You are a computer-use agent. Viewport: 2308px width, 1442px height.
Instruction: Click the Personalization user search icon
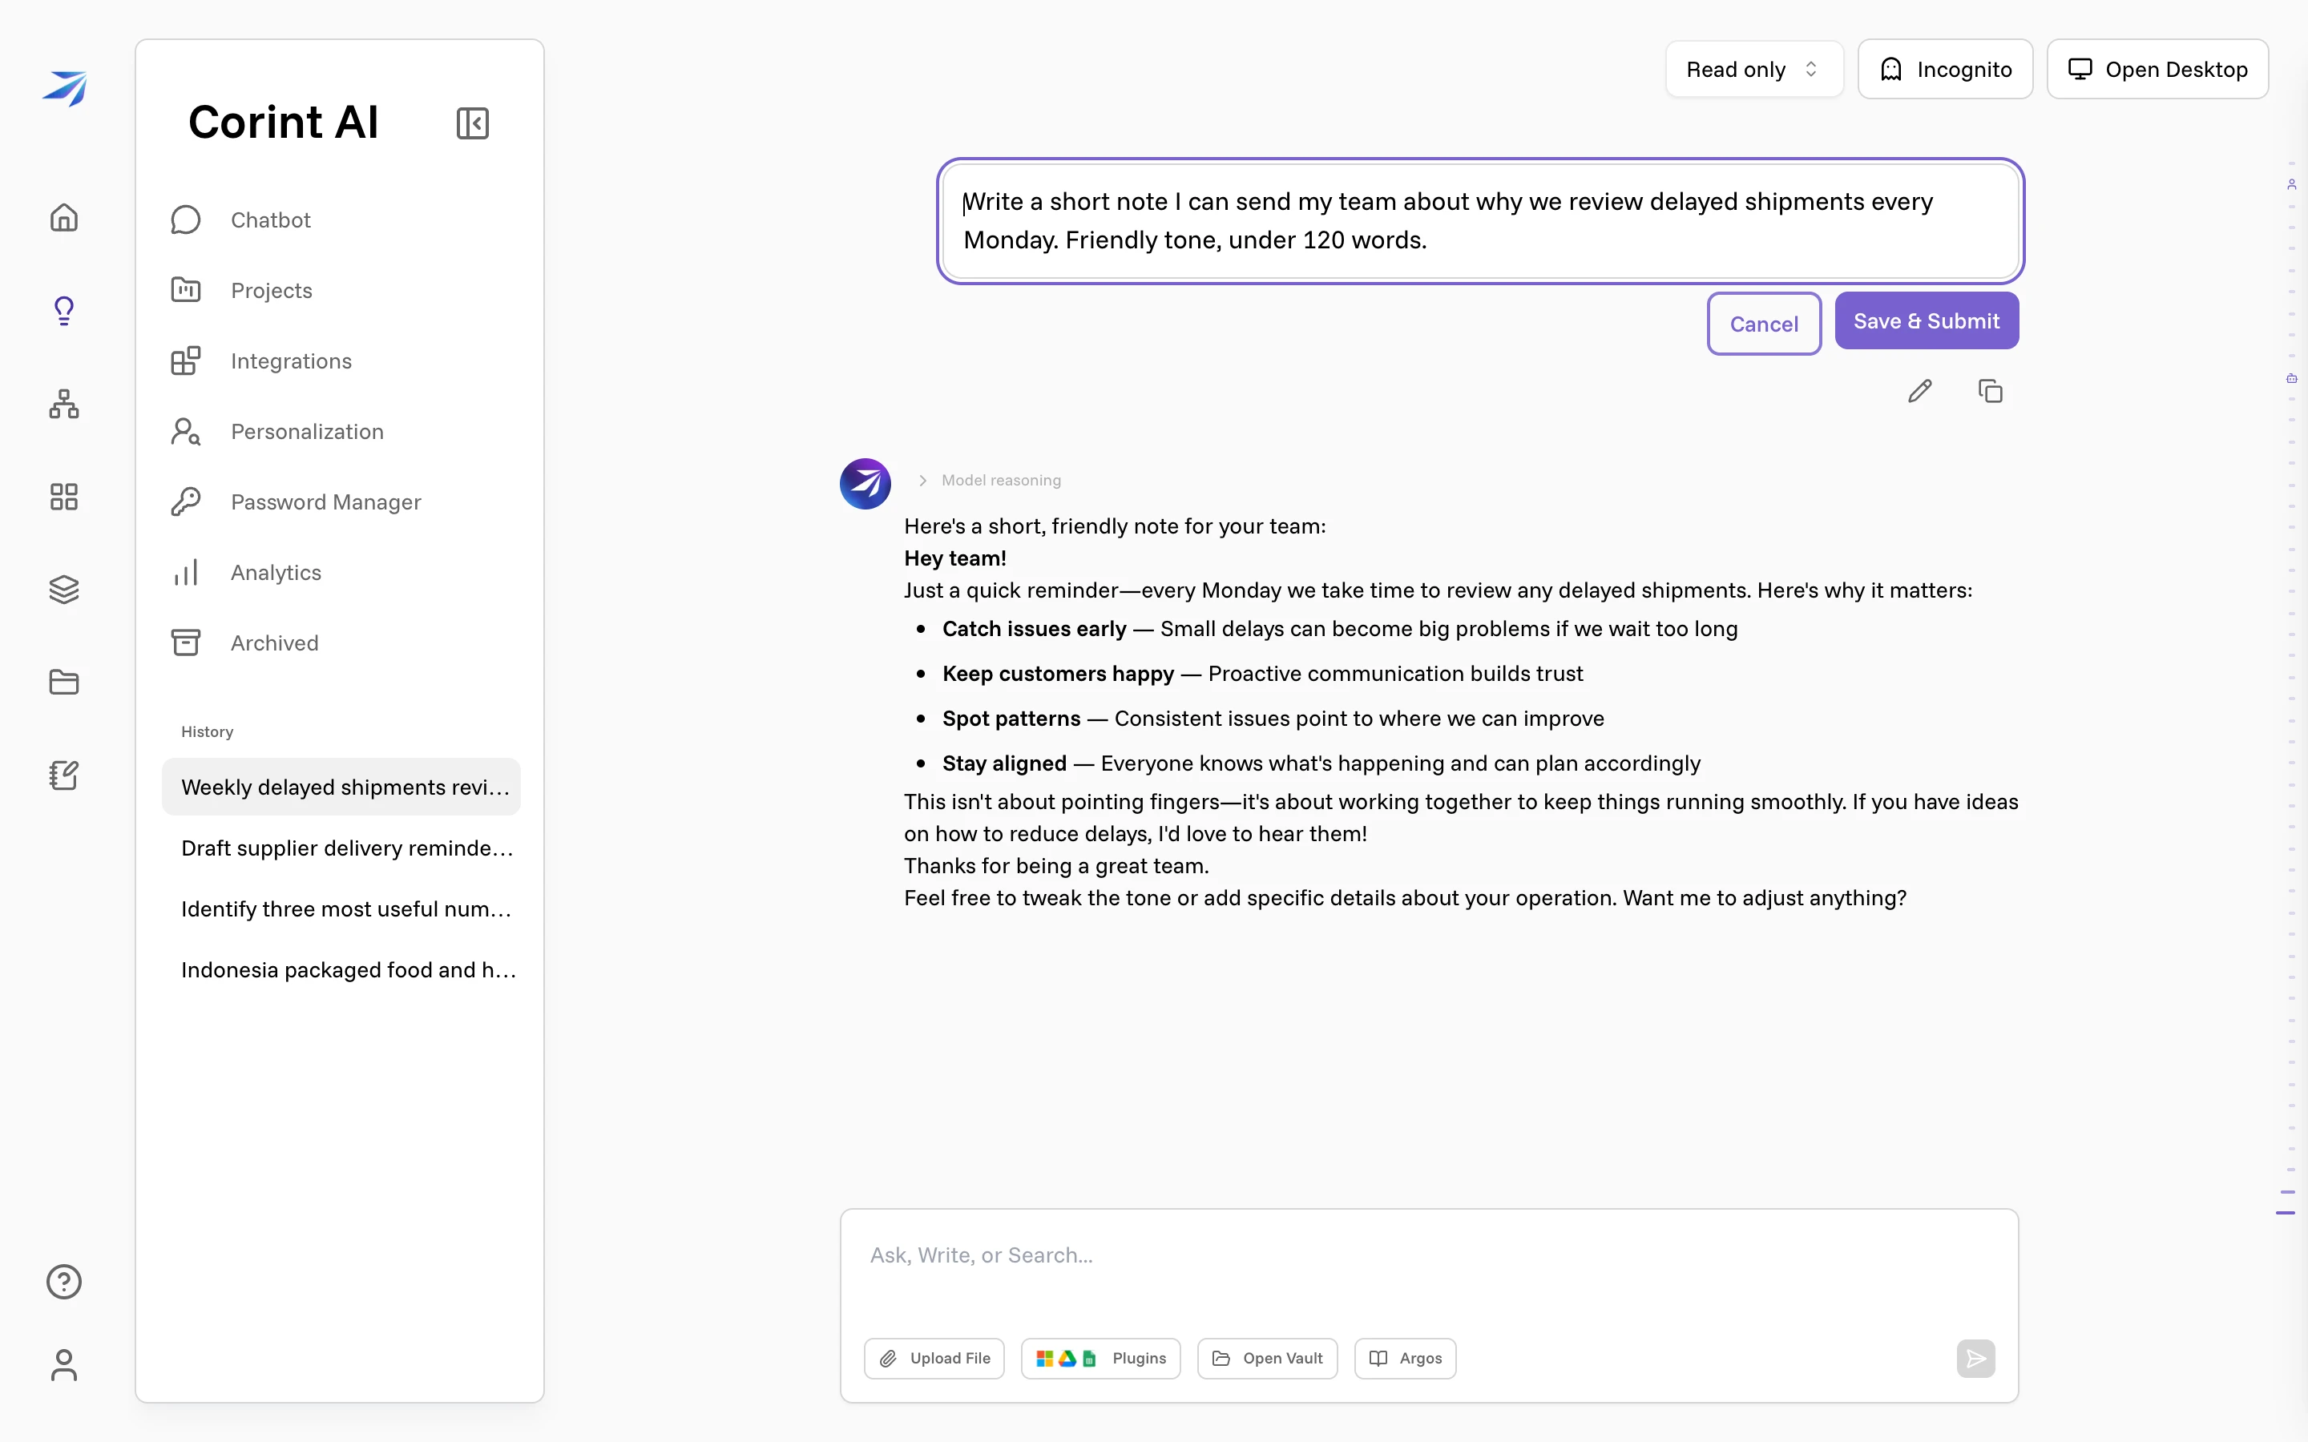pos(186,431)
